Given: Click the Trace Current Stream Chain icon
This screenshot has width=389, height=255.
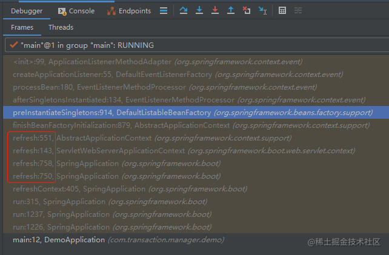Looking at the screenshot, I should click(298, 10).
